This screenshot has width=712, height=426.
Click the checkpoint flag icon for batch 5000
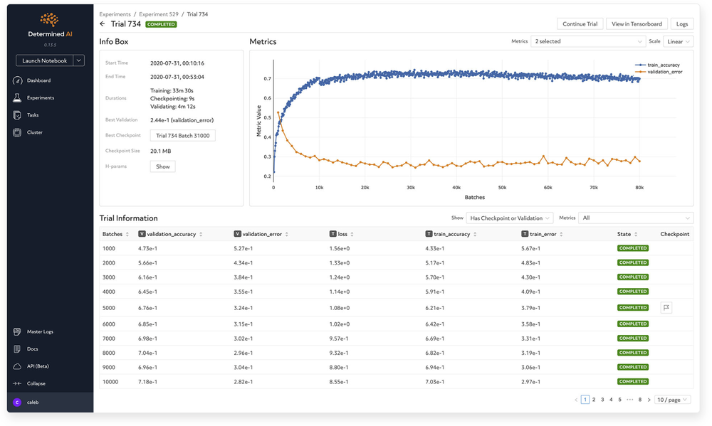[x=666, y=308]
